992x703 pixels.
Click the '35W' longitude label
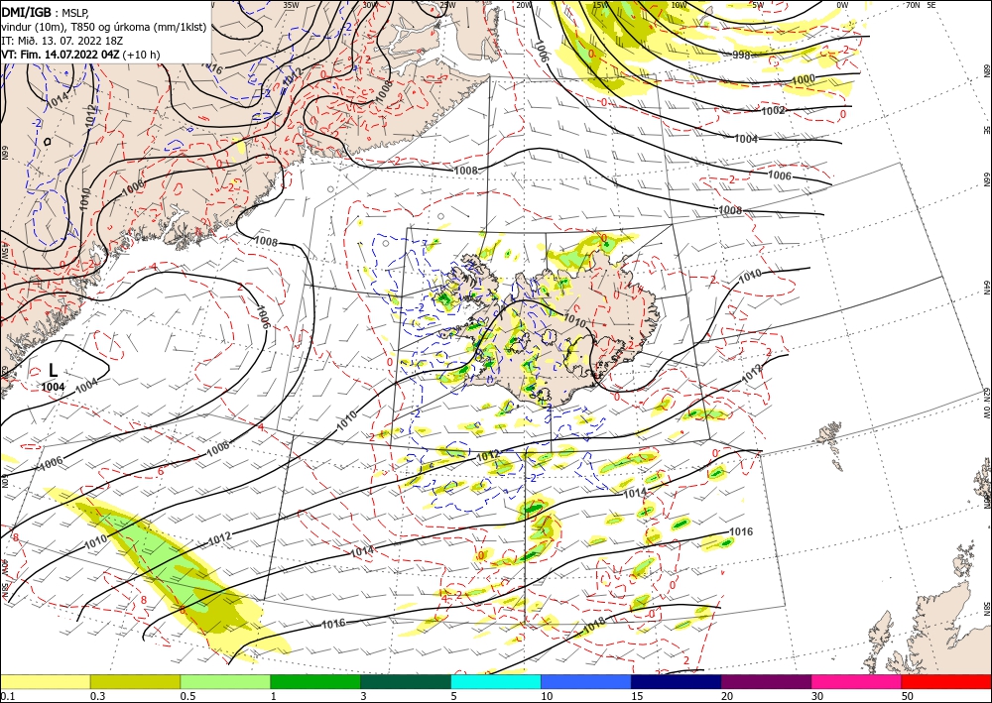tap(291, 5)
